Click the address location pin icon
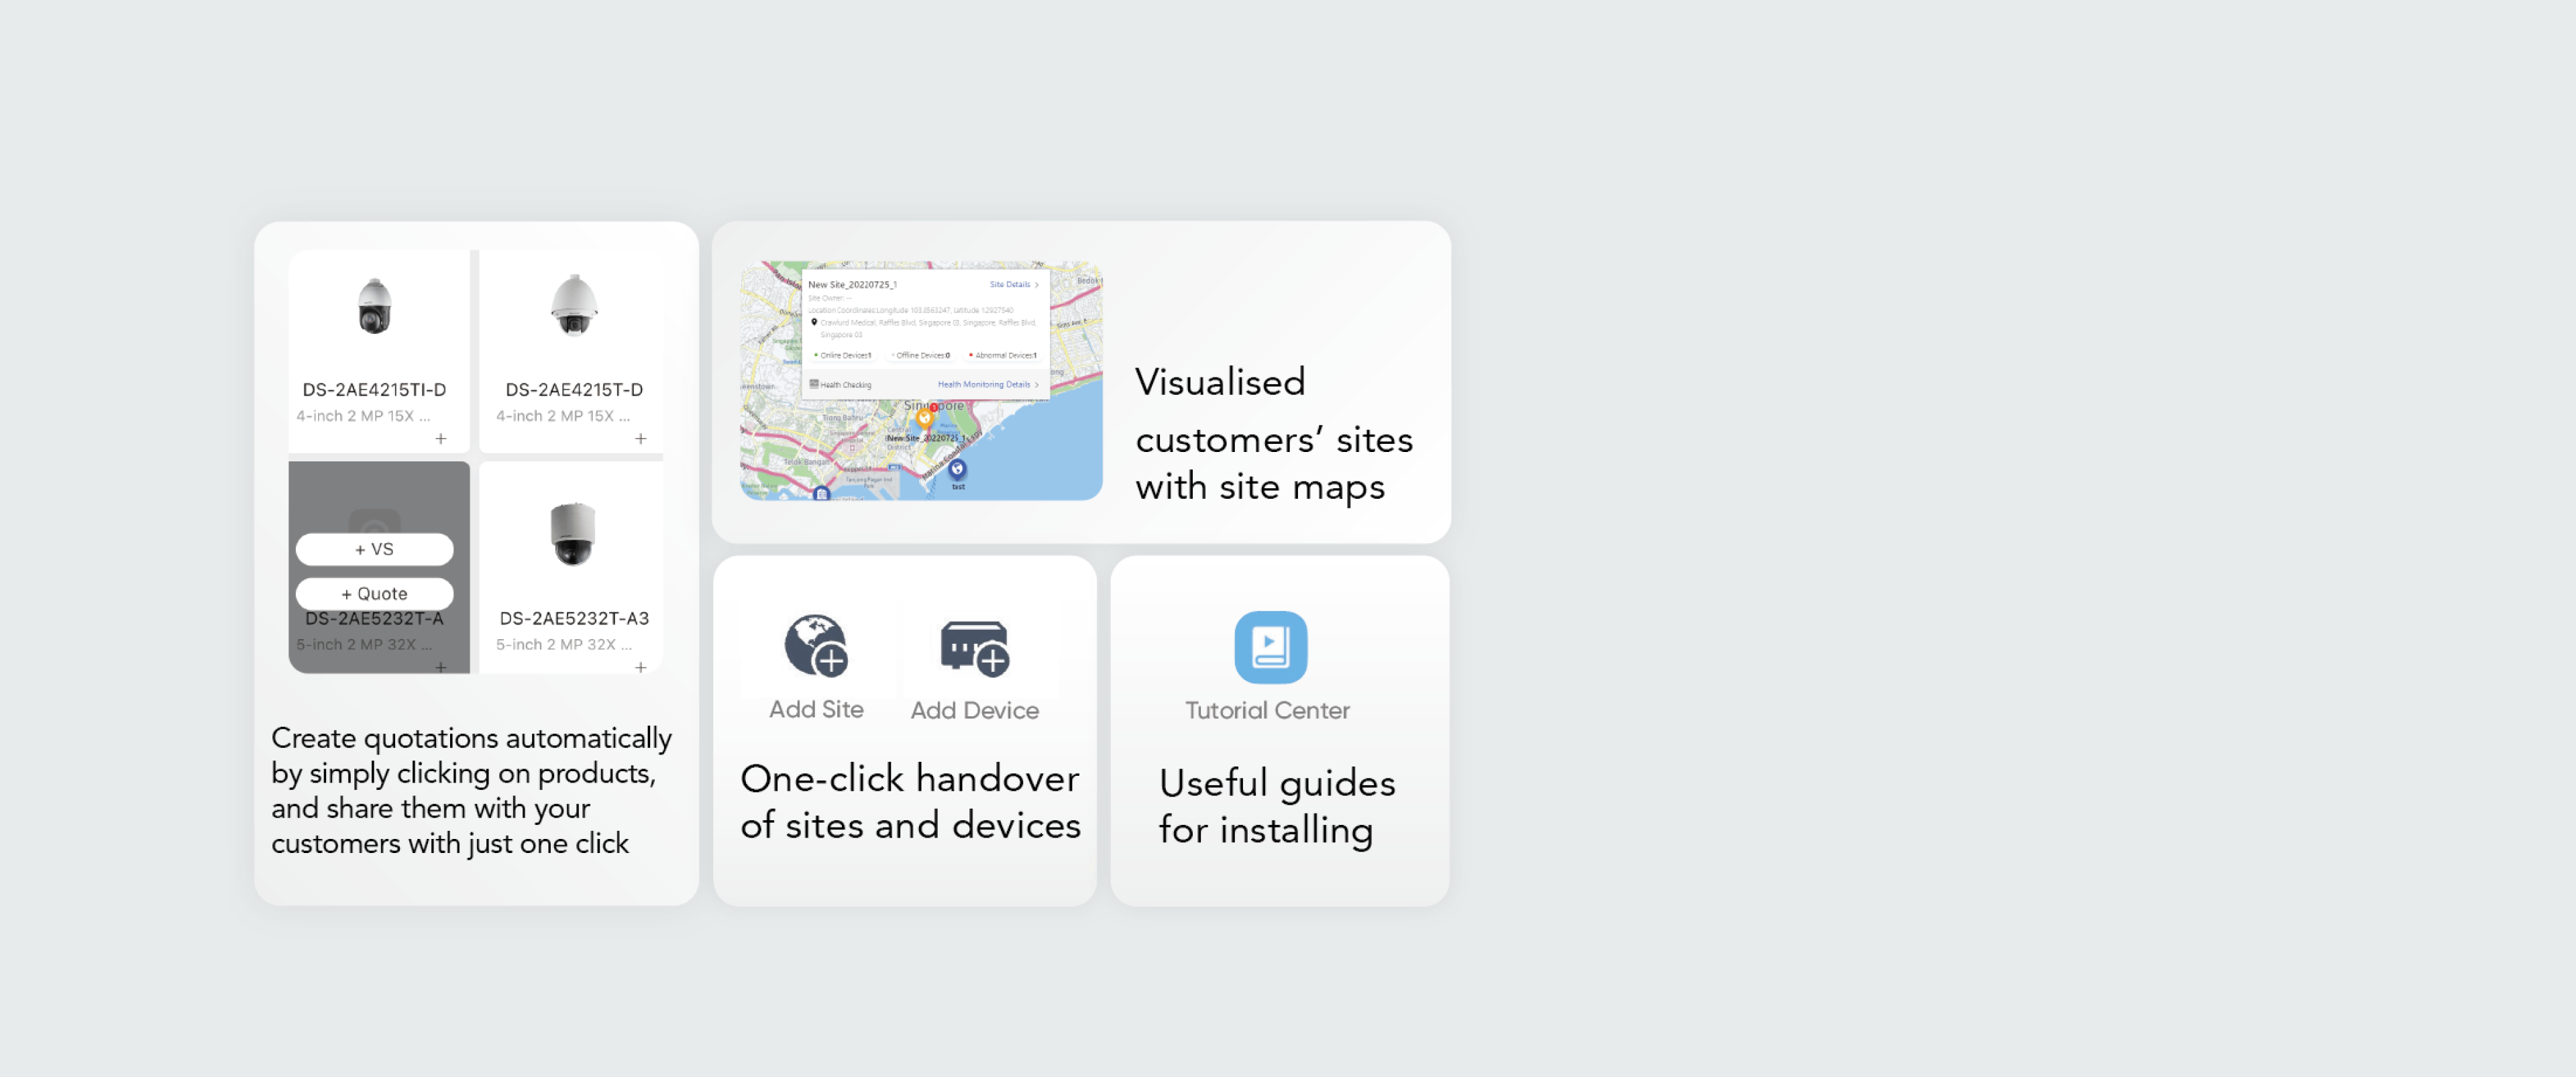This screenshot has height=1077, width=2576. coord(814,322)
